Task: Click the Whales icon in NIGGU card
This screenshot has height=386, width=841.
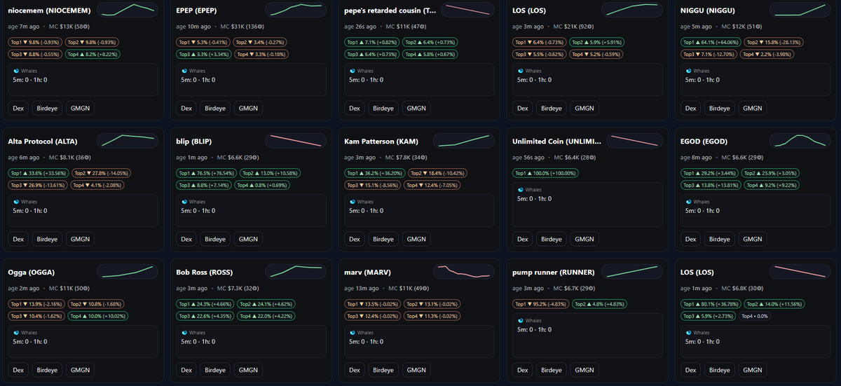Action: click(x=689, y=71)
